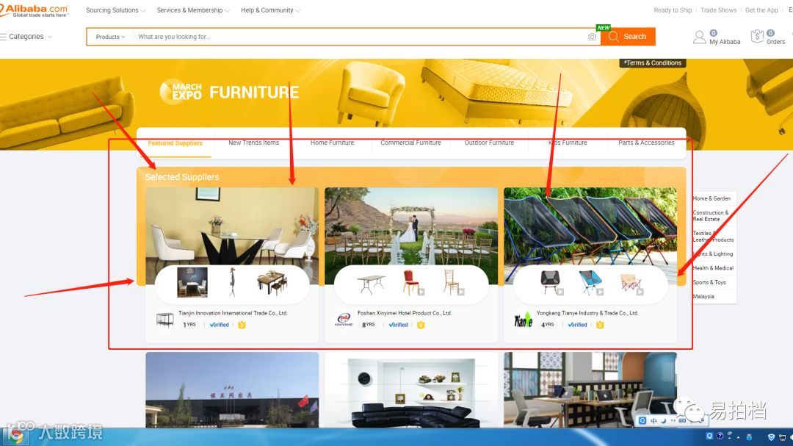Screen dimensions: 793x446
Task: Expand the Services & Membership menu
Action: tap(193, 10)
